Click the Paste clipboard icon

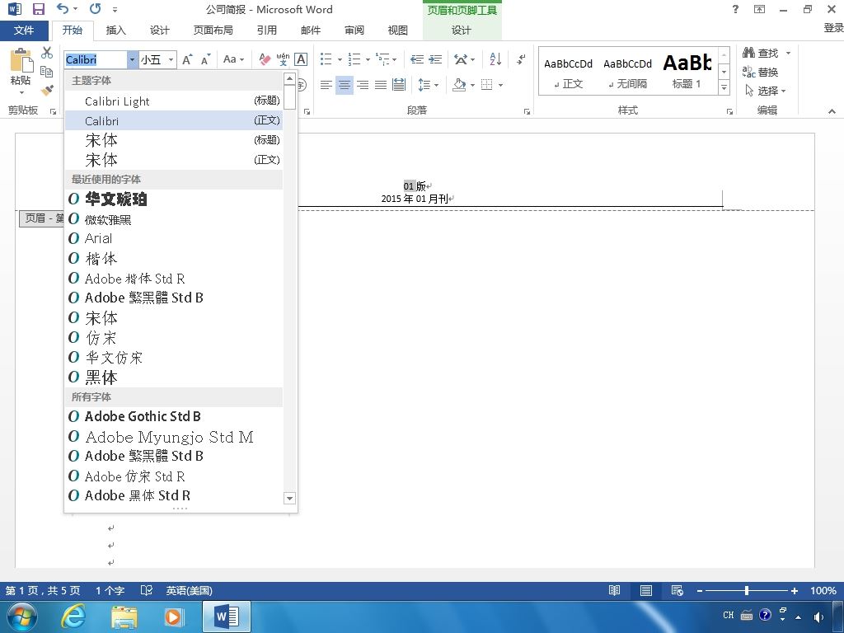point(21,60)
